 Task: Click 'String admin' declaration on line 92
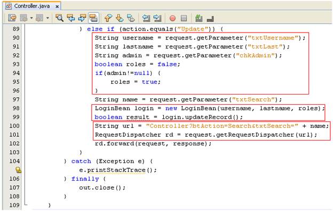(x=118, y=56)
